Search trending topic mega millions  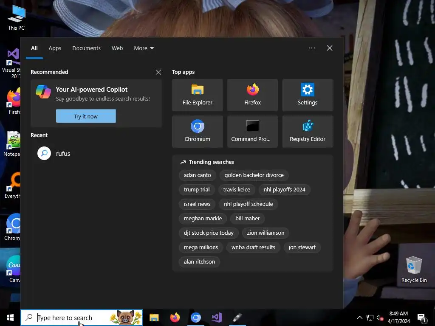tap(201, 247)
